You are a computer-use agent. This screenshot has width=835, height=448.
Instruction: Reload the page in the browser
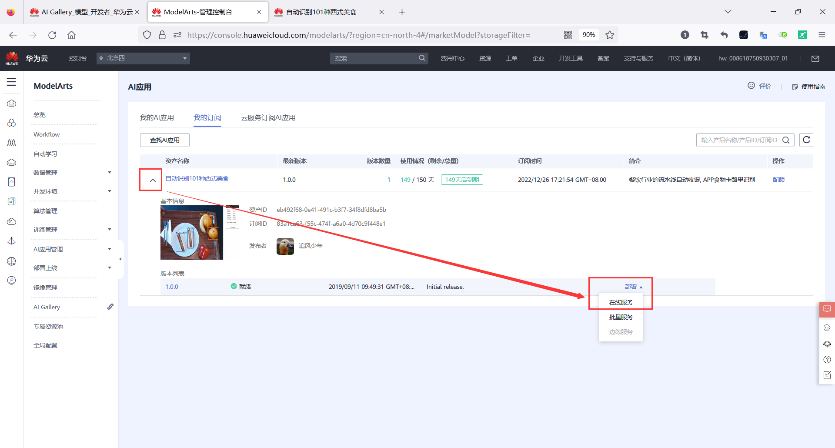pyautogui.click(x=52, y=35)
